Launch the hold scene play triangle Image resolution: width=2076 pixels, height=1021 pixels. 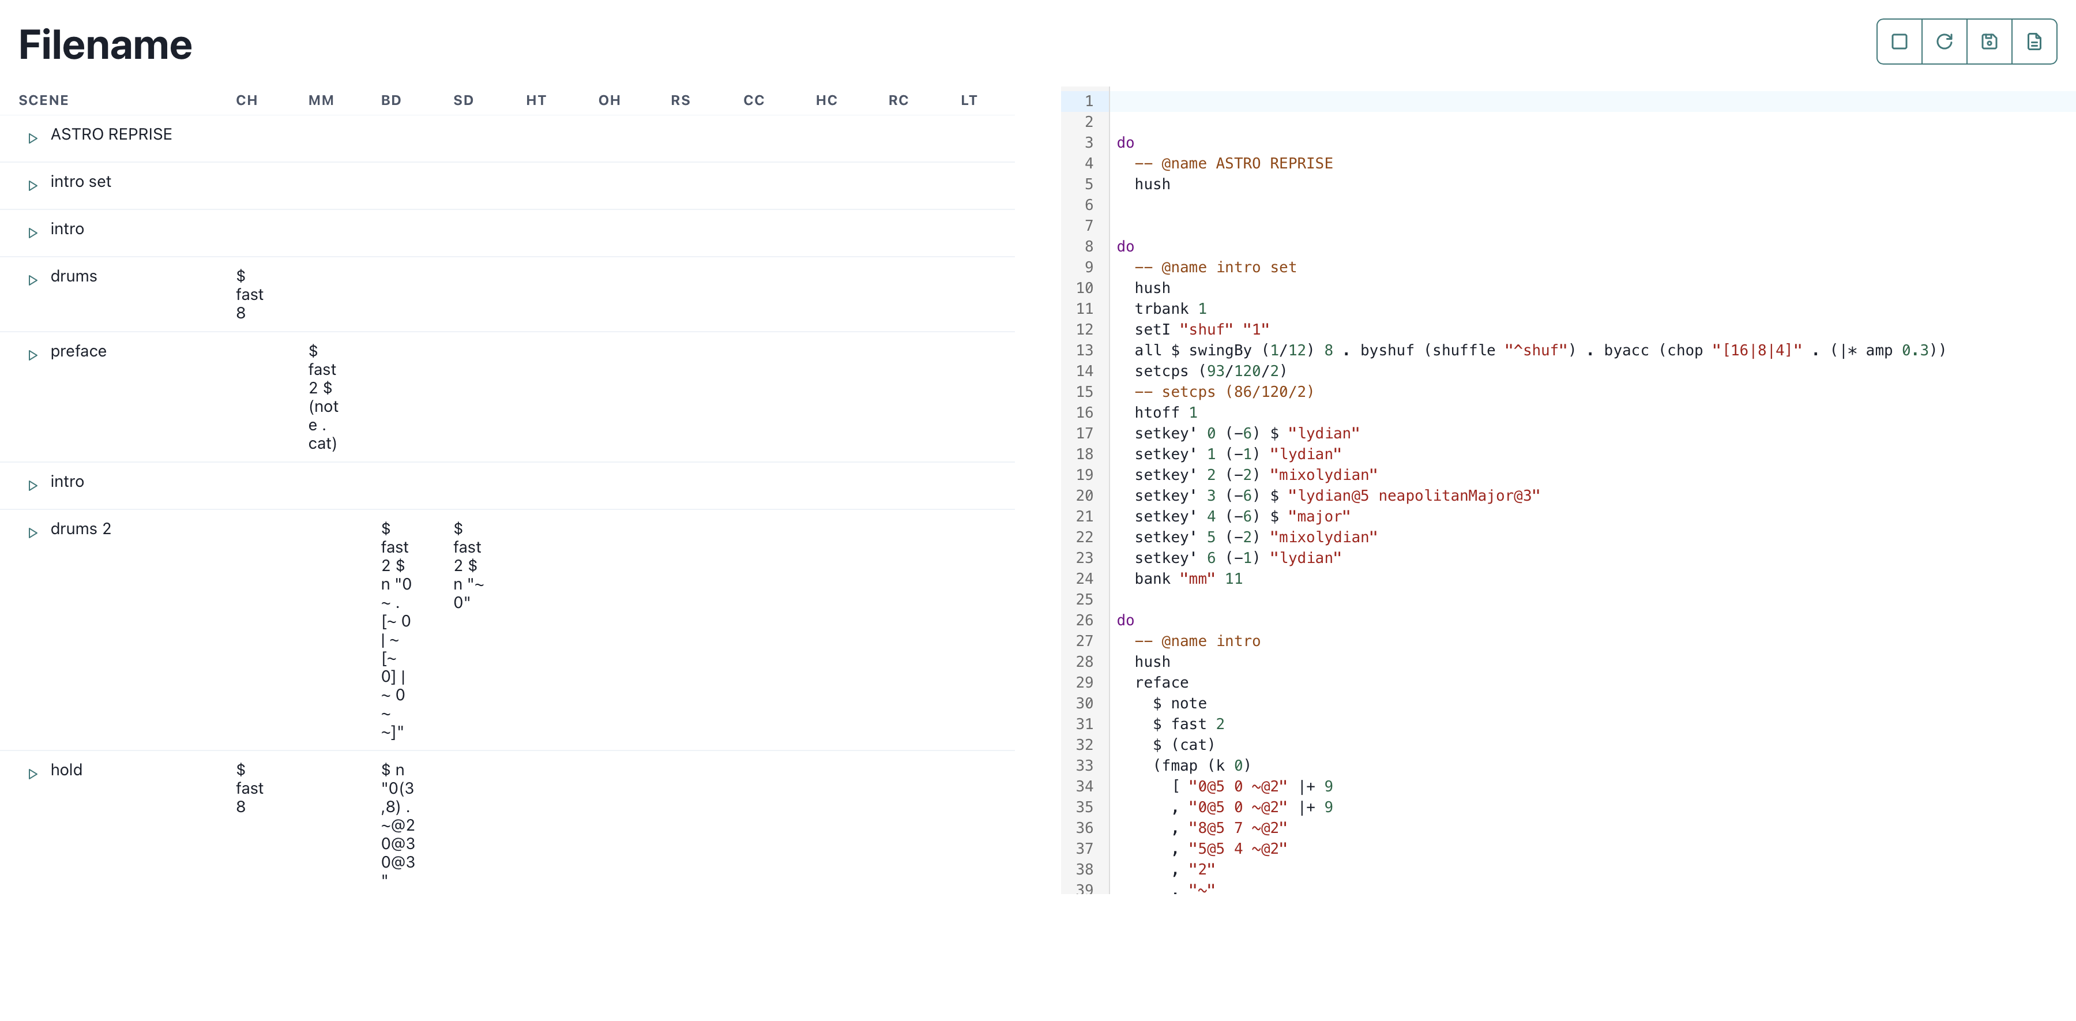click(33, 775)
